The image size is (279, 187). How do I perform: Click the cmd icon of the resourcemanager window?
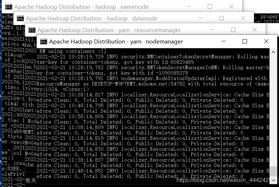[32, 30]
